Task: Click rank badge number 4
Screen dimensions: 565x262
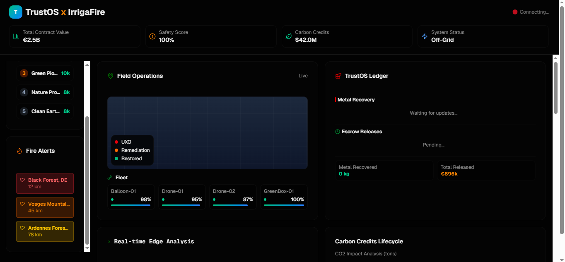Action: (x=24, y=92)
